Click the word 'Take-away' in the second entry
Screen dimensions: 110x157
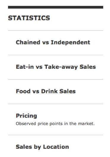tap(61, 67)
